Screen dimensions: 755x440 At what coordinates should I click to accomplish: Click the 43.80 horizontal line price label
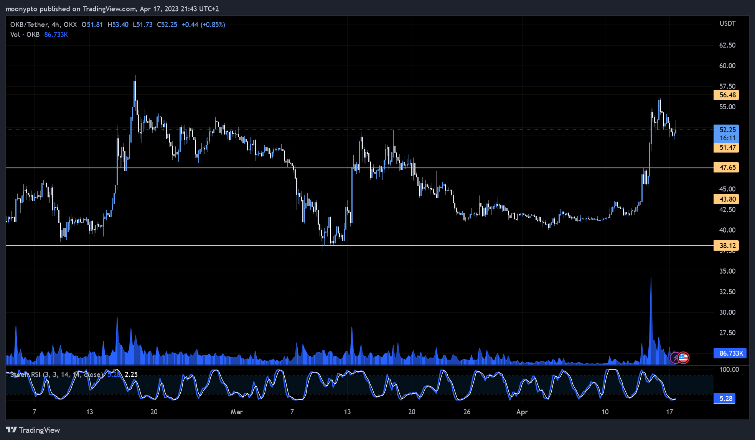click(726, 199)
